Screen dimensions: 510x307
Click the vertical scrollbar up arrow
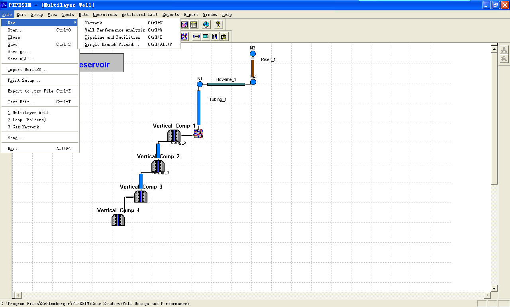coord(494,49)
